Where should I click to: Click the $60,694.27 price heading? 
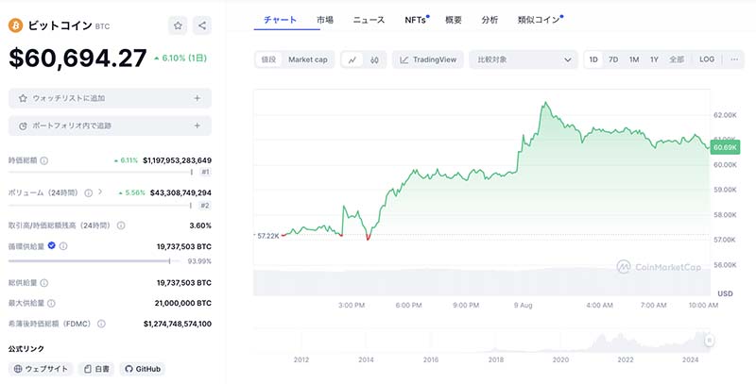pyautogui.click(x=77, y=58)
